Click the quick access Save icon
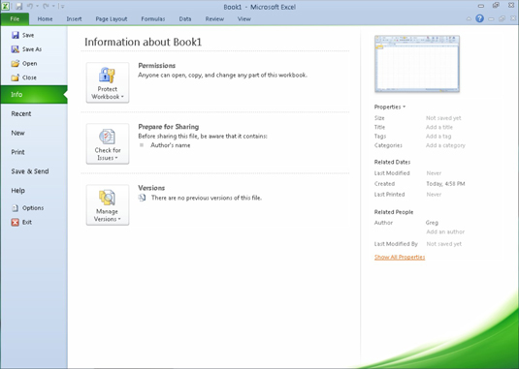 click(18, 6)
